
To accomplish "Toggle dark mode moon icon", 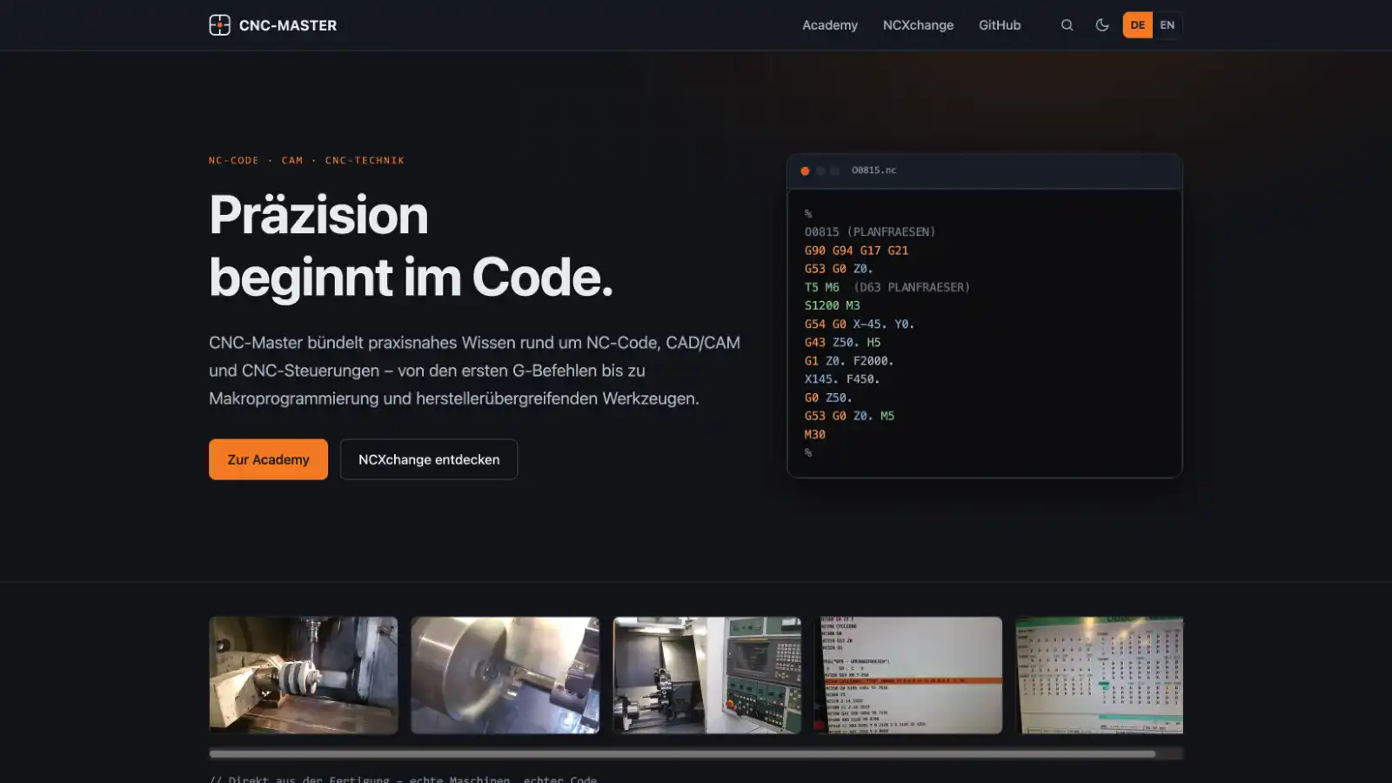I will [1102, 25].
